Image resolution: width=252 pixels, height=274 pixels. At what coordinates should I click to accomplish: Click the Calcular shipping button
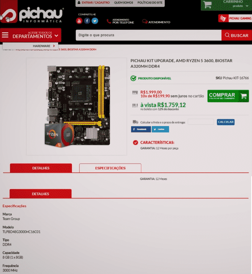[226, 122]
